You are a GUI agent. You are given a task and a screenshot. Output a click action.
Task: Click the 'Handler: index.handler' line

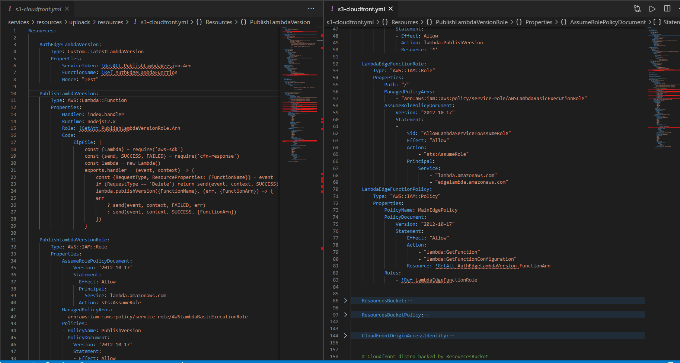pos(93,115)
